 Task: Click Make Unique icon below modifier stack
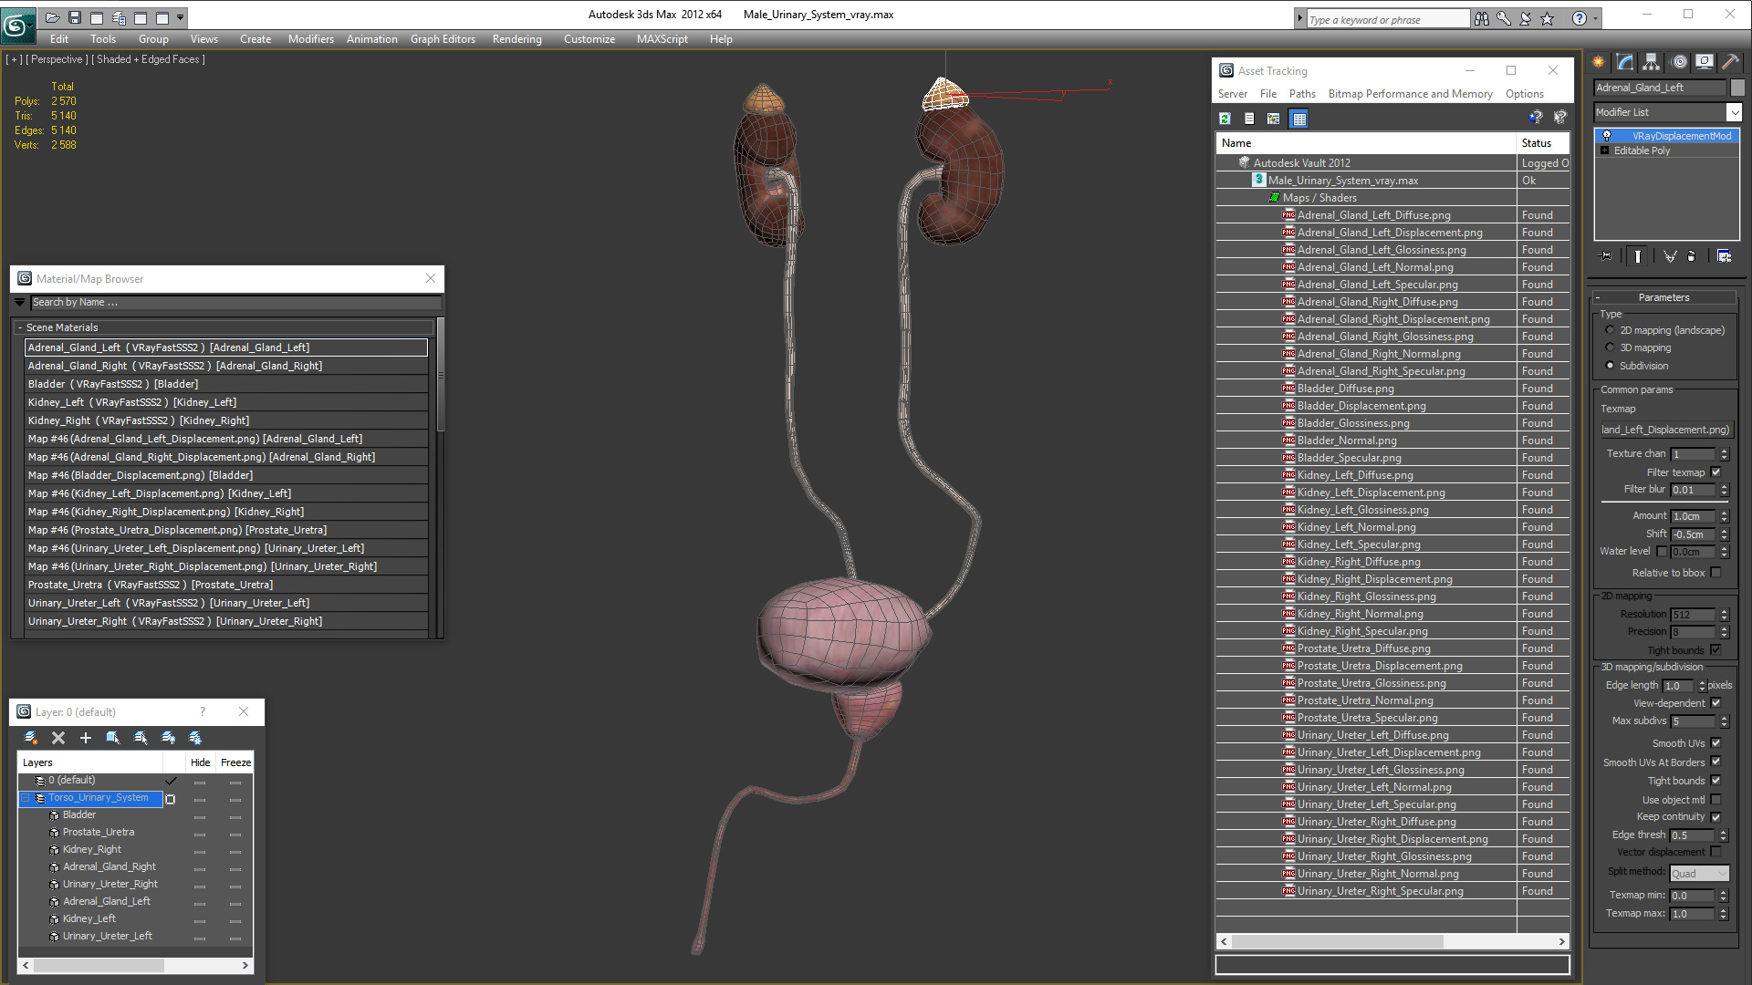pyautogui.click(x=1670, y=256)
